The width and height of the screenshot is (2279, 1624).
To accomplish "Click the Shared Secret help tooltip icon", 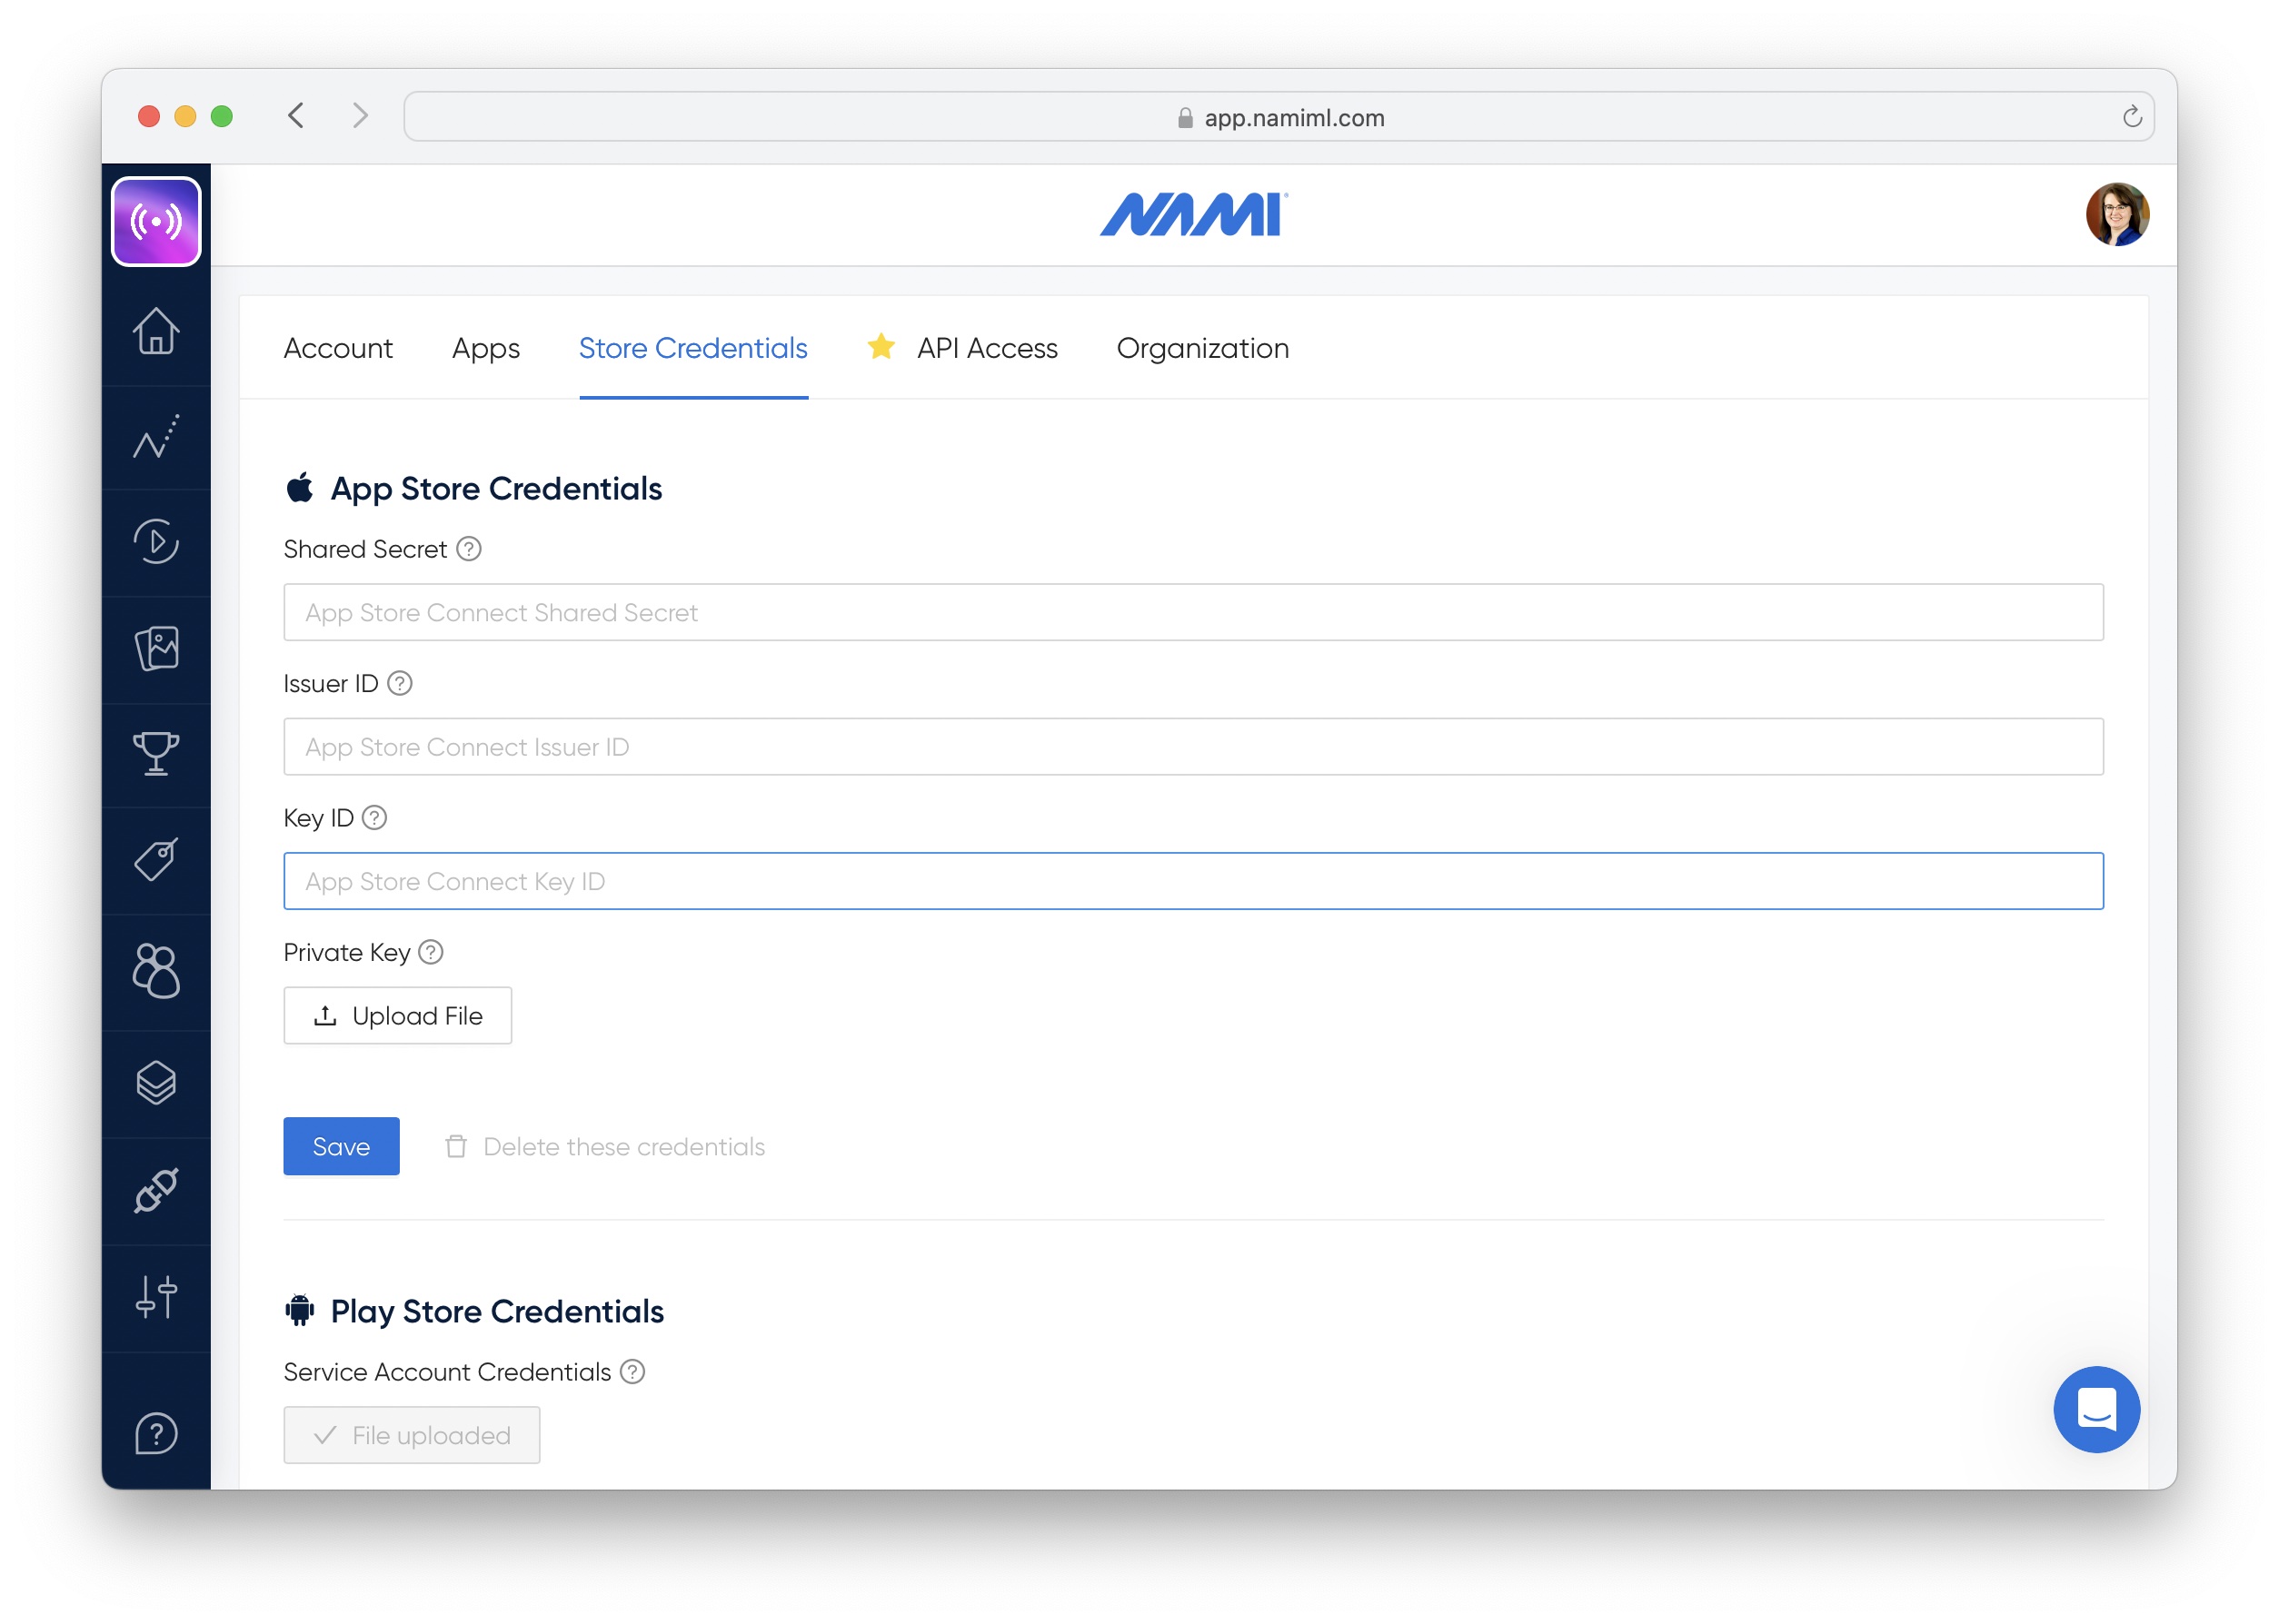I will click(469, 549).
